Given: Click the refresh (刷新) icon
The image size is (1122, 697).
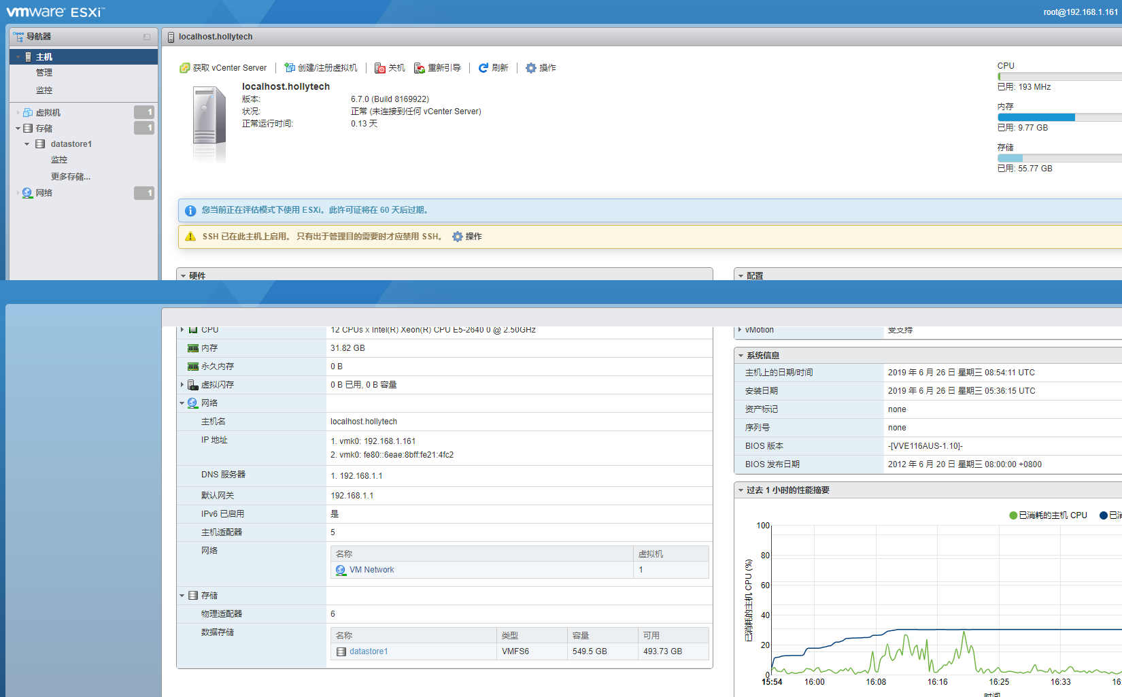Looking at the screenshot, I should pos(483,68).
